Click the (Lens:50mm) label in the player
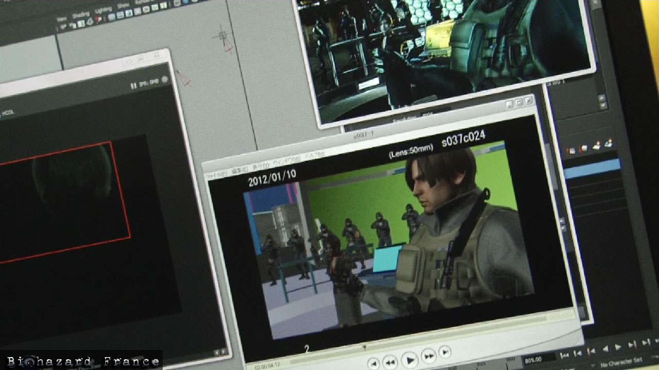Screen dimensions: 659x370 pos(411,151)
